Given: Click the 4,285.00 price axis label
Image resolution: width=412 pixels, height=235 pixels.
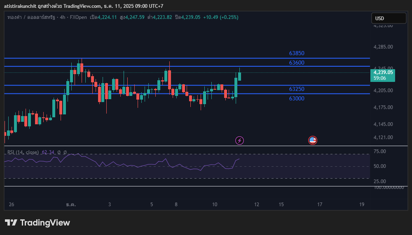Looking at the screenshot, I should (x=383, y=47).
